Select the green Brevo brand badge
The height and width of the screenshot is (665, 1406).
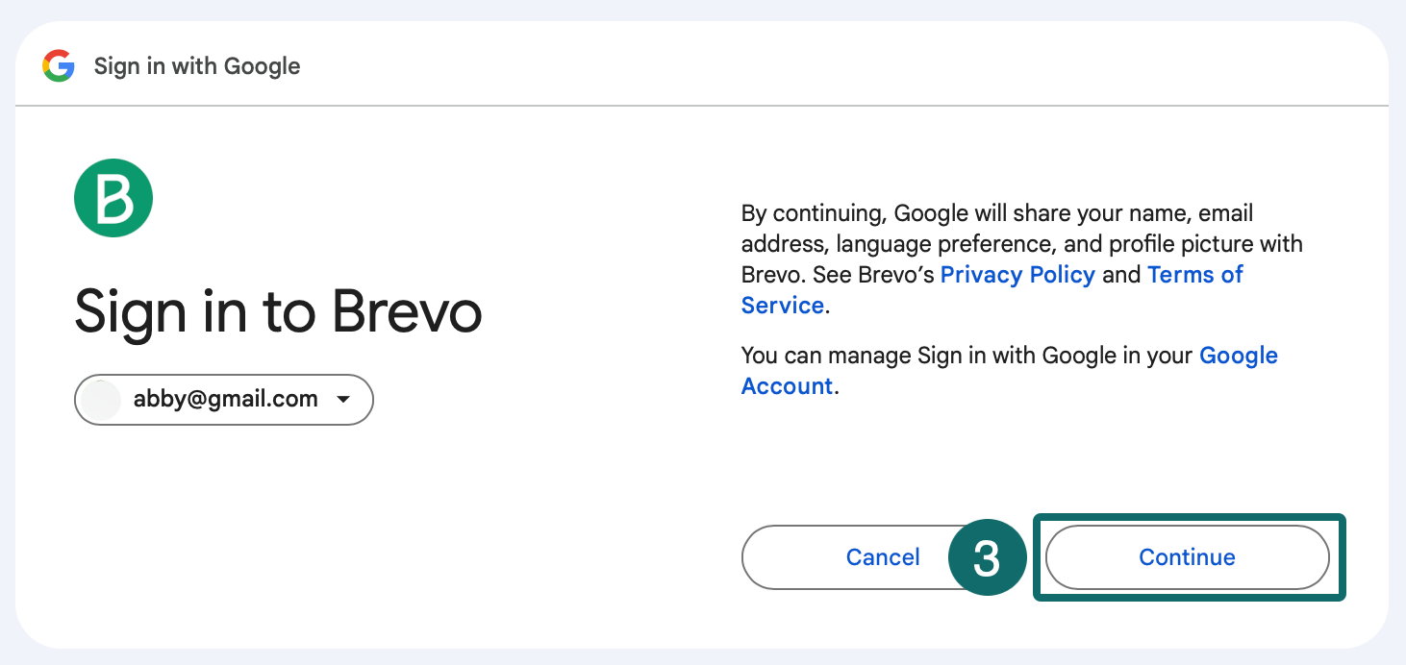[113, 197]
